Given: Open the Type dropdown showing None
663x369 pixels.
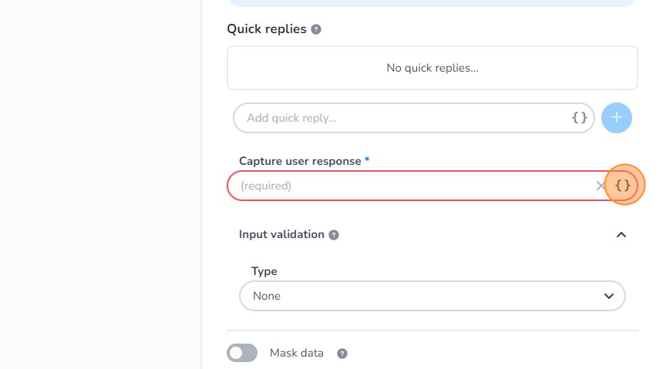Looking at the screenshot, I should coord(432,296).
